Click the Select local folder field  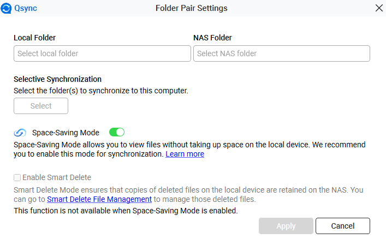tap(102, 53)
